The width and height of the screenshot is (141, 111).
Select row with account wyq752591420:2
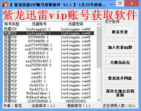(x=49, y=65)
